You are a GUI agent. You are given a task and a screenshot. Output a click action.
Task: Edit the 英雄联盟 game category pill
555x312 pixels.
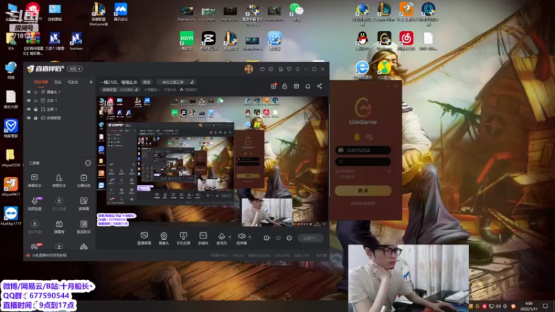[120, 90]
